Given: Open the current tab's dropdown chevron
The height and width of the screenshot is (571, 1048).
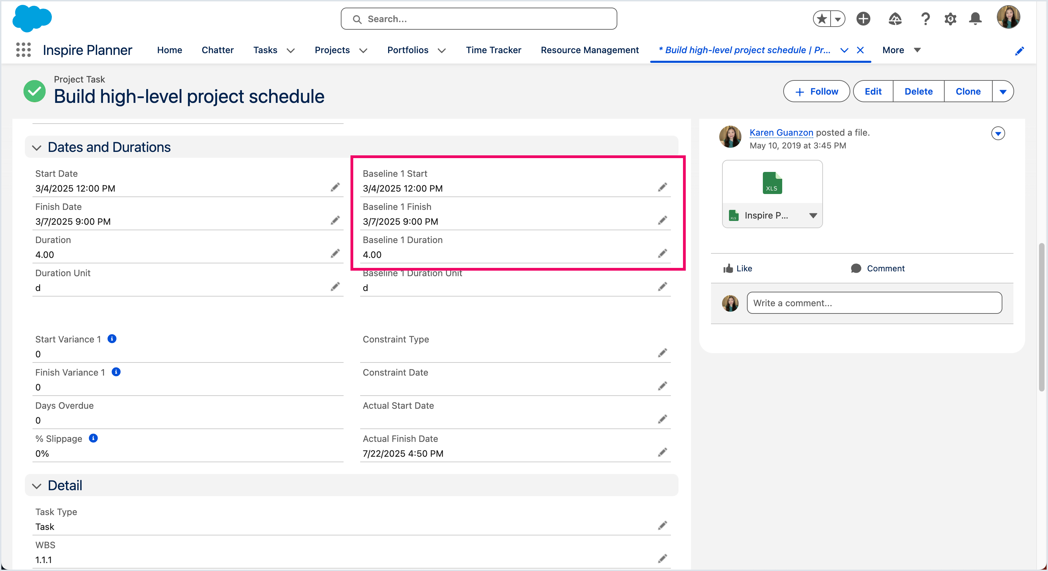Looking at the screenshot, I should click(844, 50).
